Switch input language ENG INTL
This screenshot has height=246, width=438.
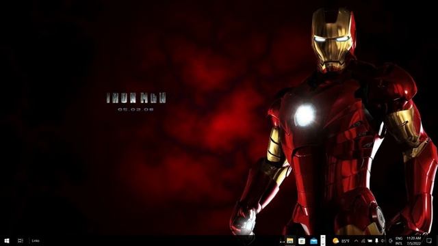tap(399, 241)
